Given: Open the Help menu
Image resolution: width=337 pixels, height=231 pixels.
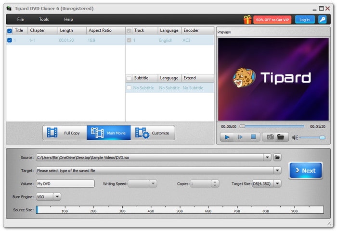Looking at the screenshot, I should click(68, 19).
